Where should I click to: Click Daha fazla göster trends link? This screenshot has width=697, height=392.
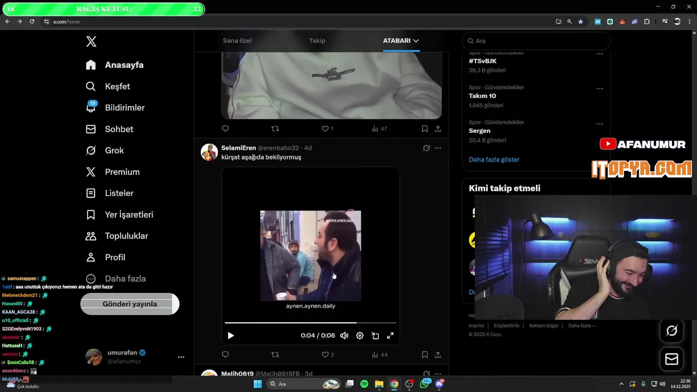(x=494, y=160)
